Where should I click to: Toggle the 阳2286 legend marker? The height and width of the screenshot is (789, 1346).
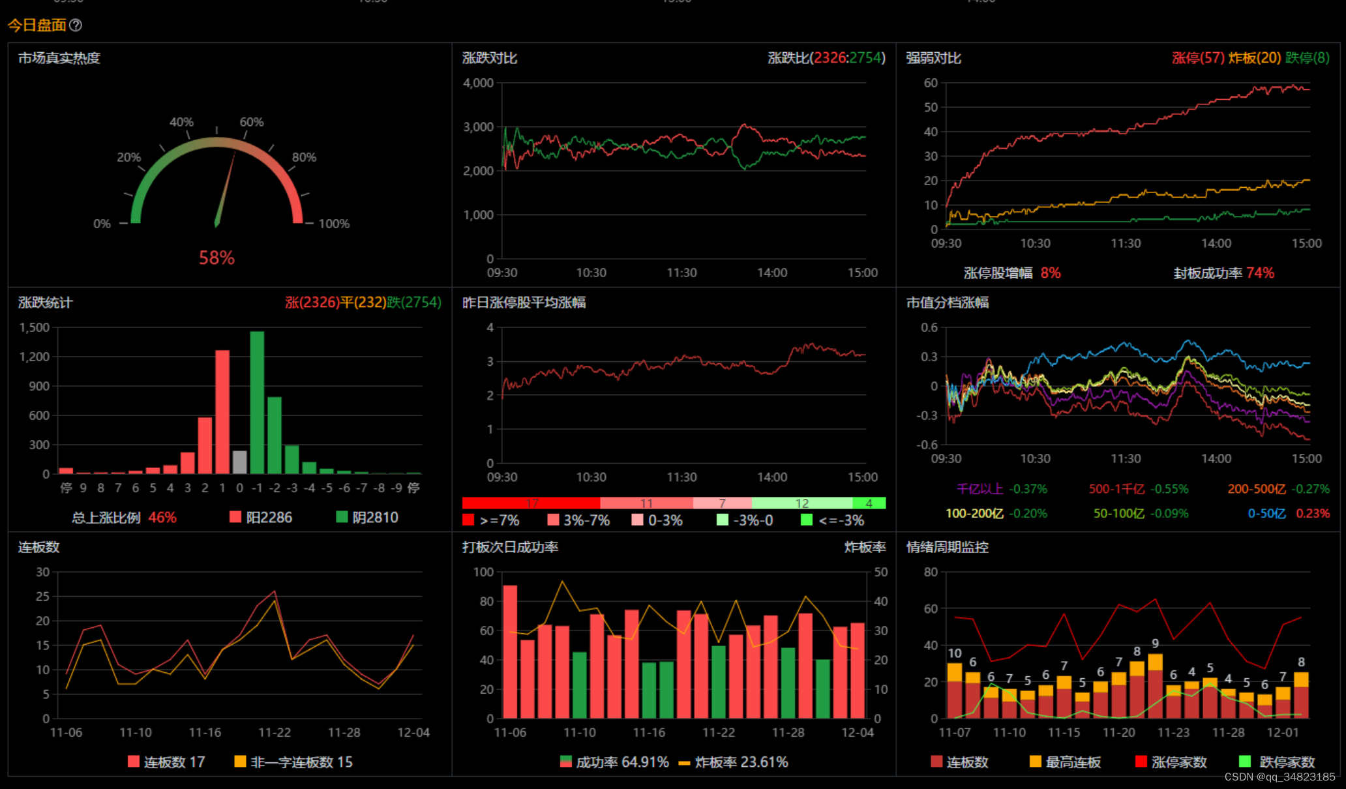(x=235, y=517)
